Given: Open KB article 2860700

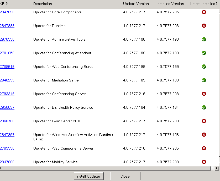Looking at the screenshot, I should coord(7,121).
